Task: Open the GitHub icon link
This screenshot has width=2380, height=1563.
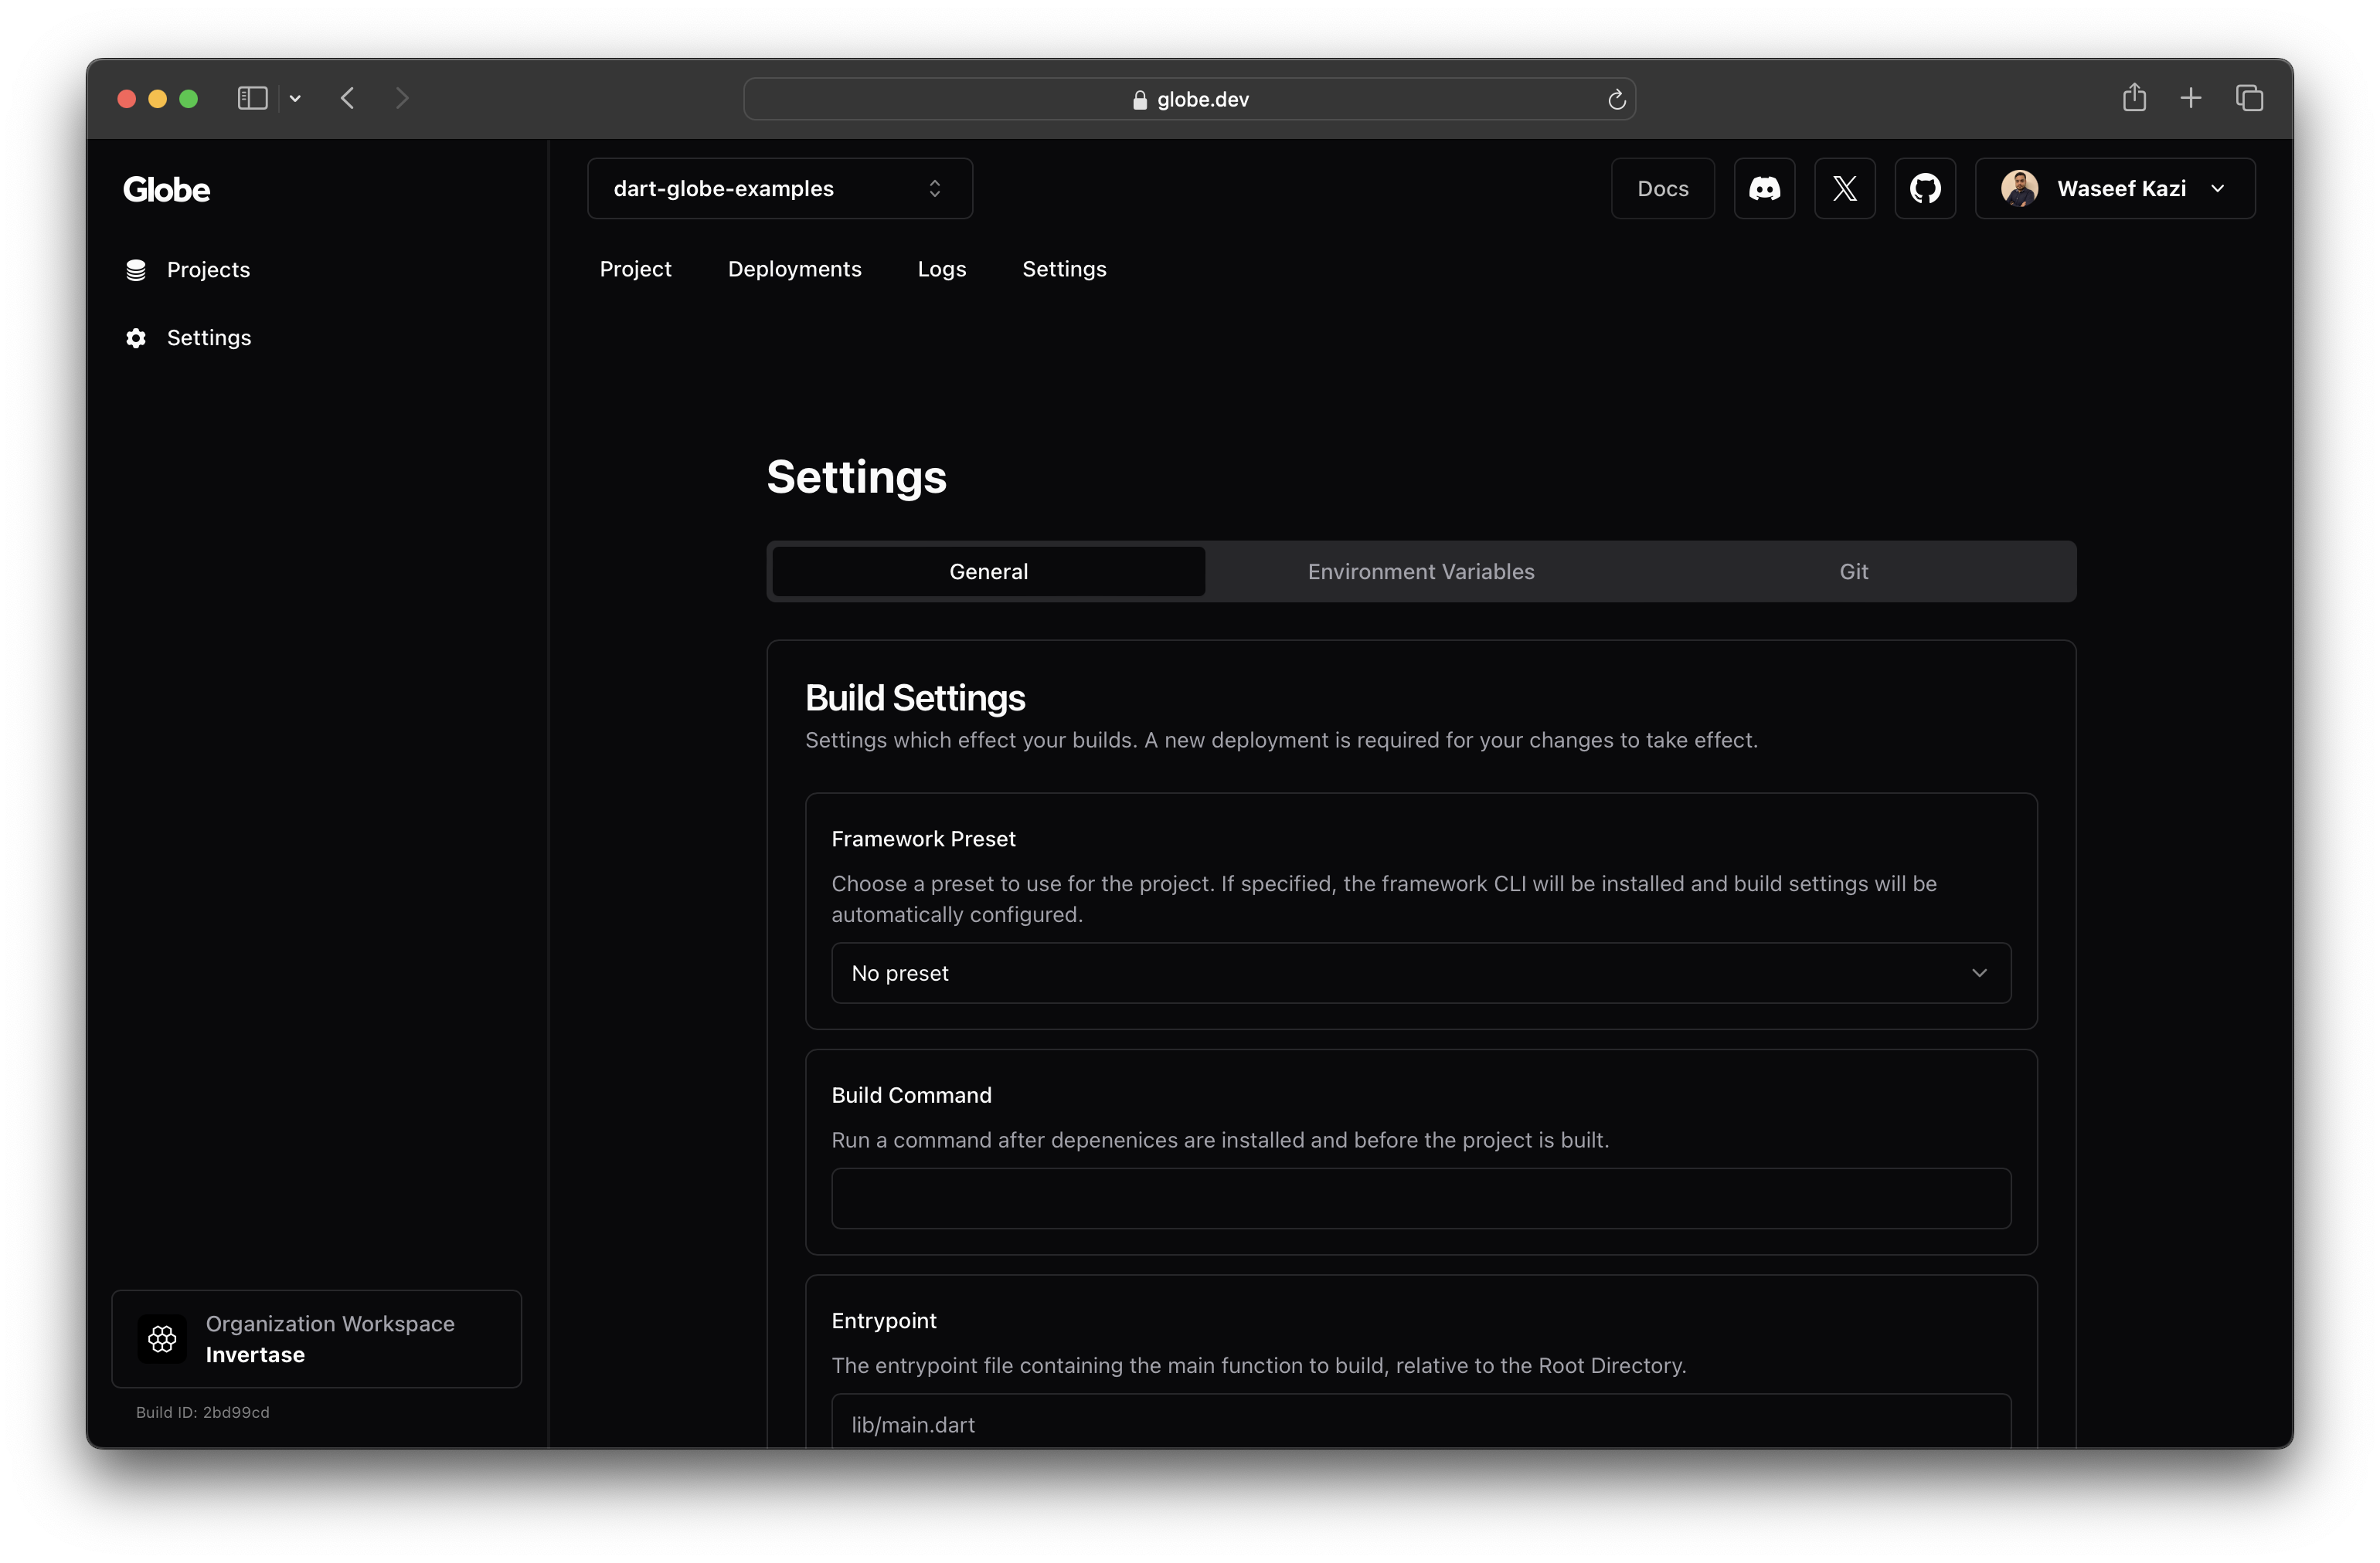Action: [1925, 188]
